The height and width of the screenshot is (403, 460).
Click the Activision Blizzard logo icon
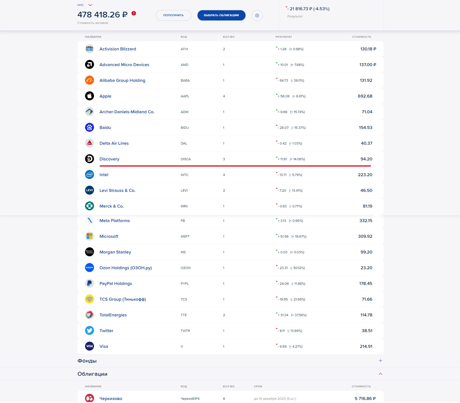tap(89, 49)
